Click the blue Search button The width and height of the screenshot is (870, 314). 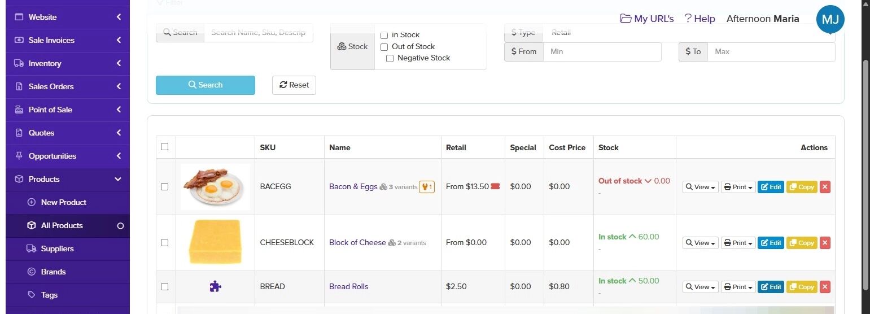[206, 85]
